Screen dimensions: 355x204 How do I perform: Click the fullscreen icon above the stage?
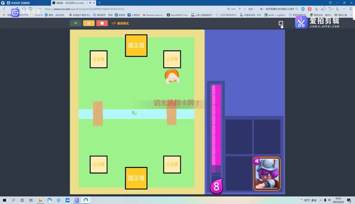(x=281, y=23)
